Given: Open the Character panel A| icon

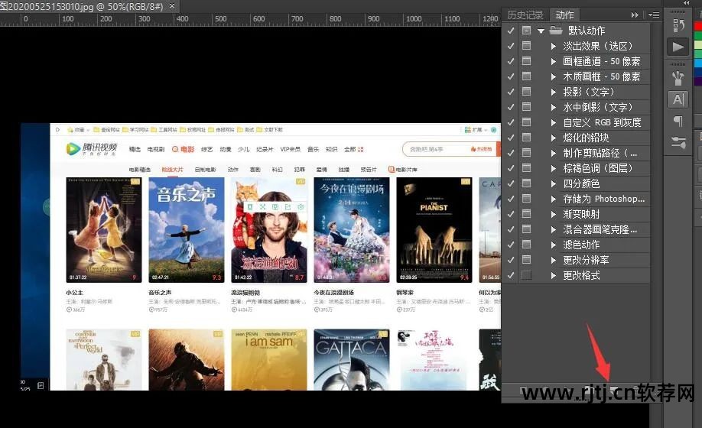Looking at the screenshot, I should (x=678, y=99).
